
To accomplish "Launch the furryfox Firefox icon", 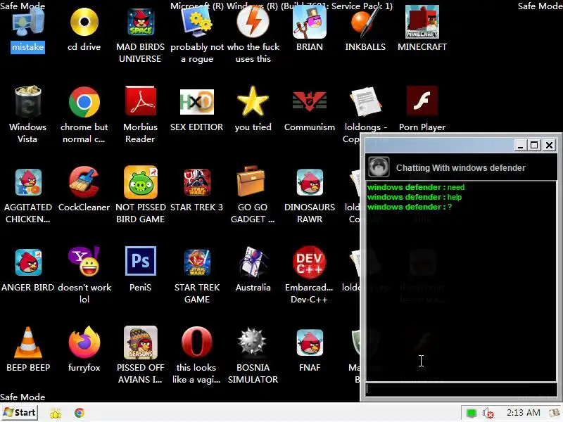I will [x=84, y=343].
